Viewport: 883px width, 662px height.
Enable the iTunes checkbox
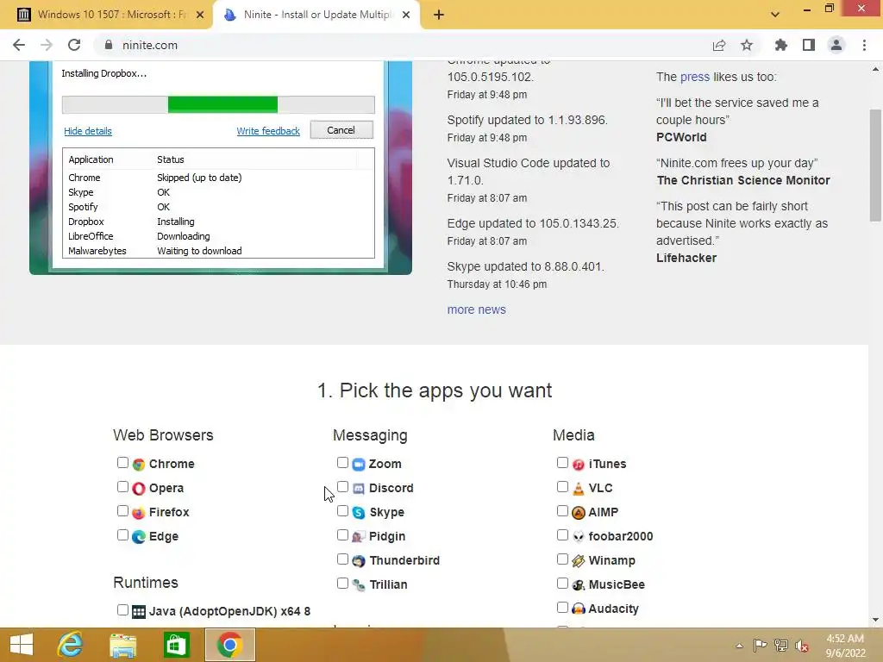[562, 463]
